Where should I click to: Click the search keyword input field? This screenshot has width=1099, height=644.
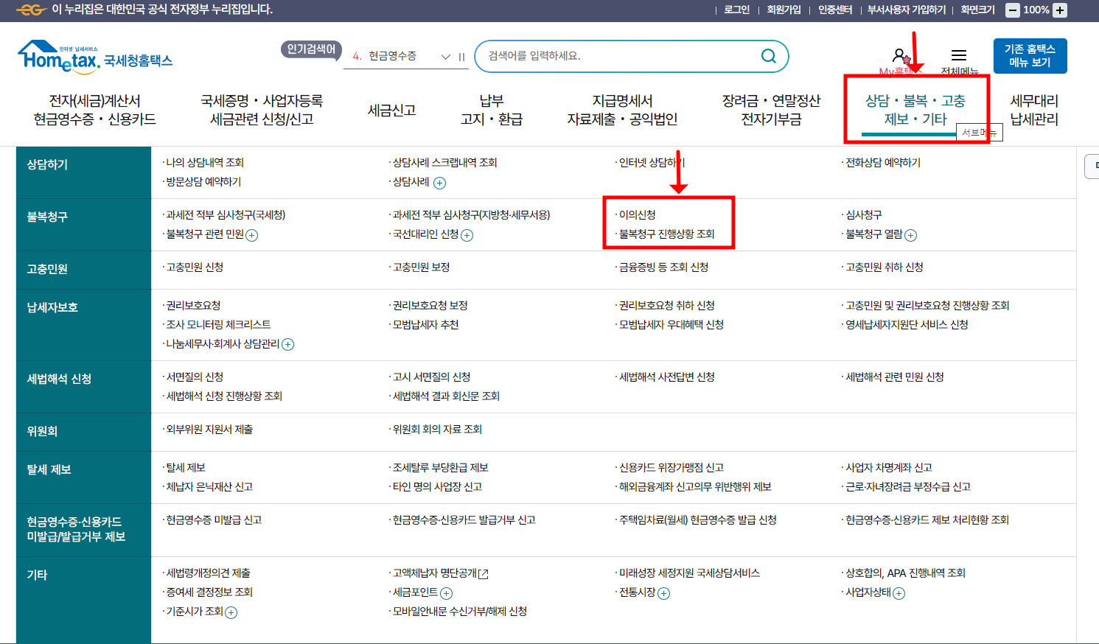tap(612, 56)
